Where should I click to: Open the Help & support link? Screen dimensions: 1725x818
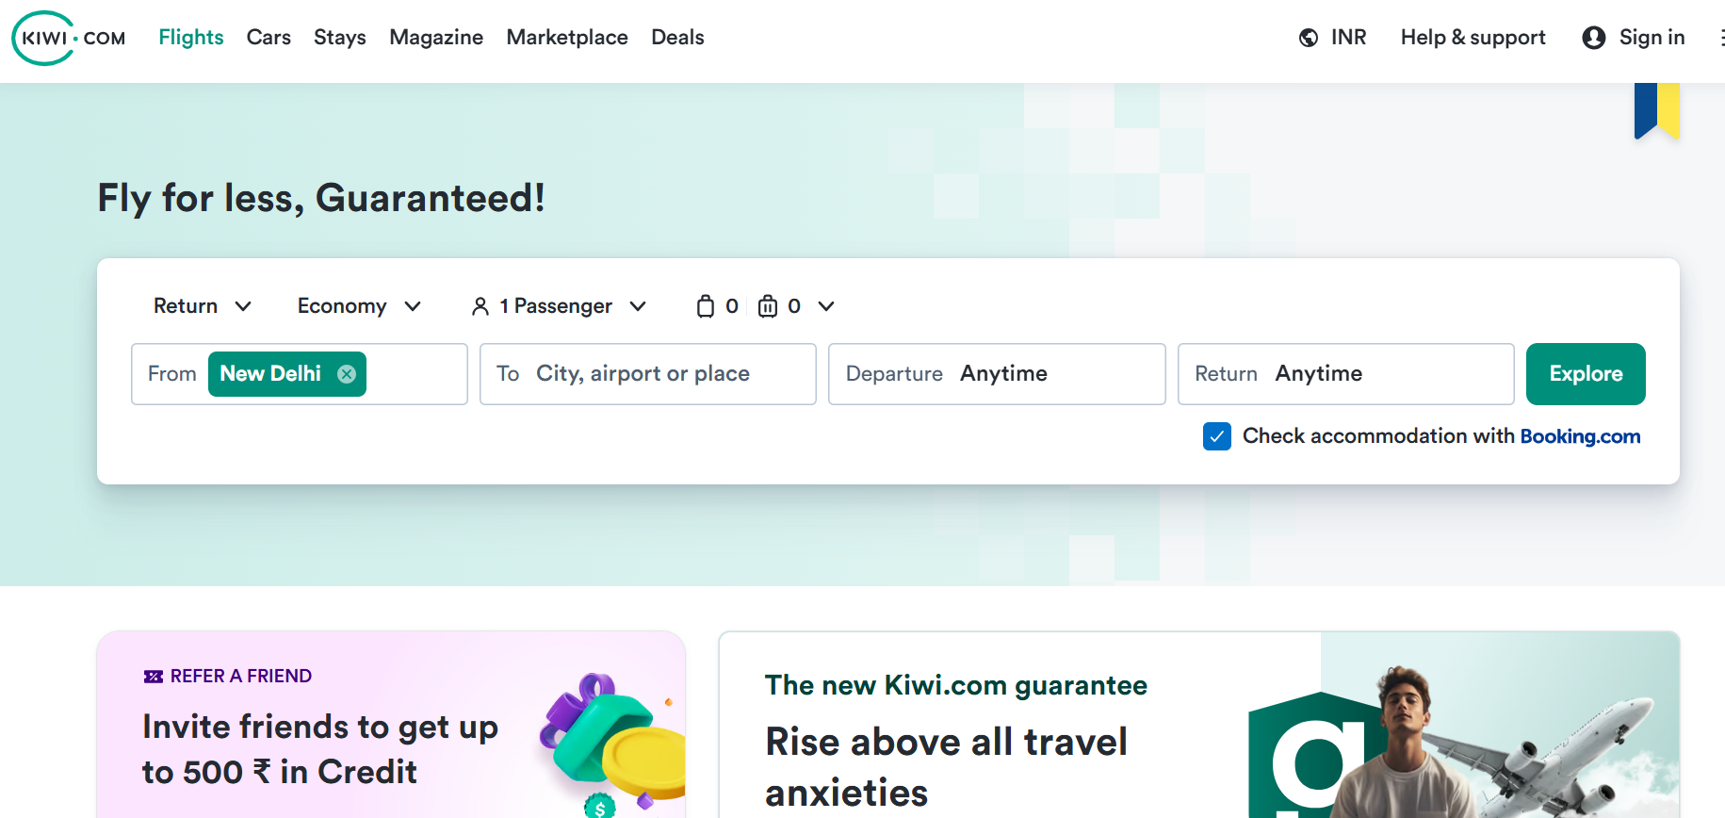(x=1473, y=38)
